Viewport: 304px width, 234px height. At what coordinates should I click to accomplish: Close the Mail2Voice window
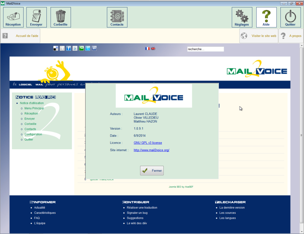(x=299, y=4)
